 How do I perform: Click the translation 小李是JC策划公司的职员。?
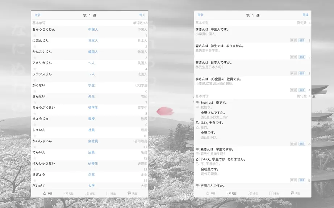point(215,84)
